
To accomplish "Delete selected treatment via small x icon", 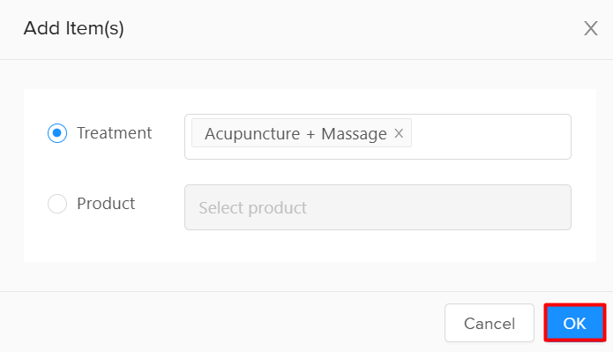I will [399, 133].
